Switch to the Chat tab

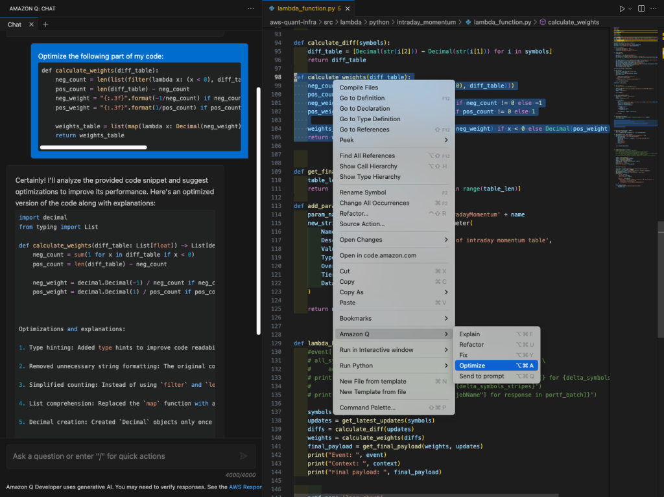point(14,24)
